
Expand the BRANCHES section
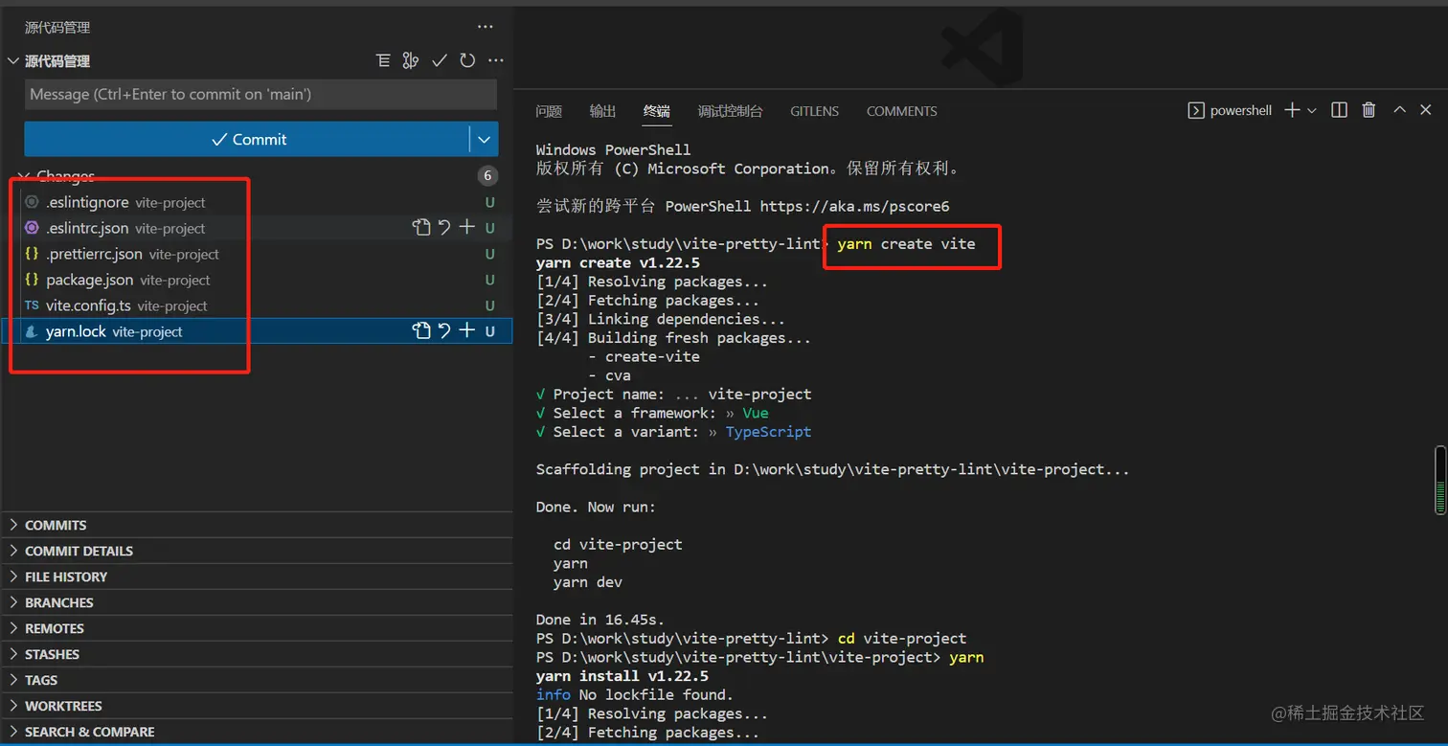tap(257, 602)
